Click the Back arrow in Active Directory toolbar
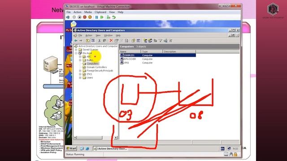Screen dimensions: 287x161 pyautogui.click(x=76, y=41)
